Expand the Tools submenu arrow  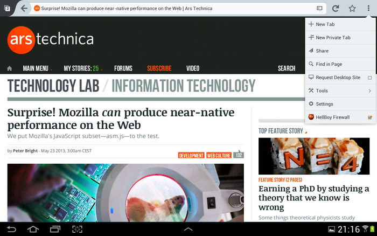(370, 91)
